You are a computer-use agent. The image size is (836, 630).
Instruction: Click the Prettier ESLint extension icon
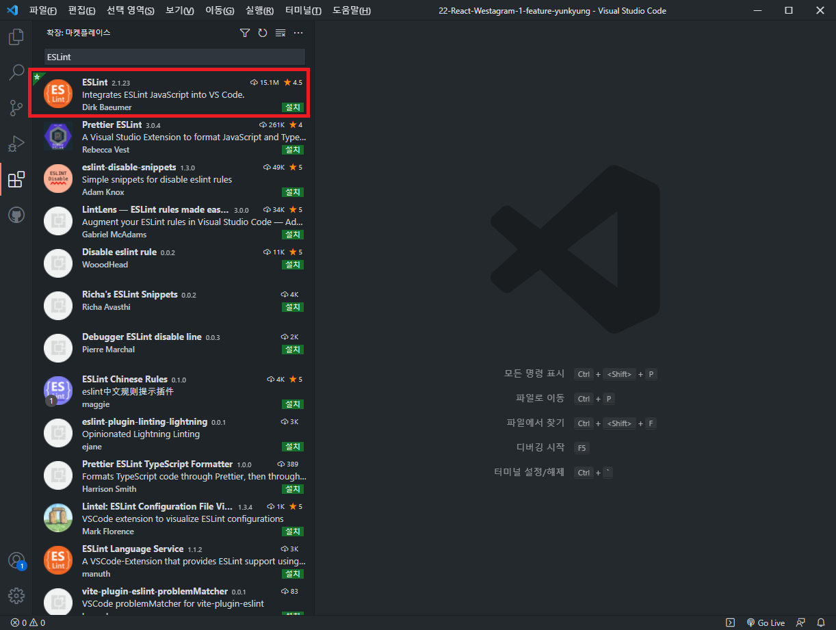click(x=58, y=137)
